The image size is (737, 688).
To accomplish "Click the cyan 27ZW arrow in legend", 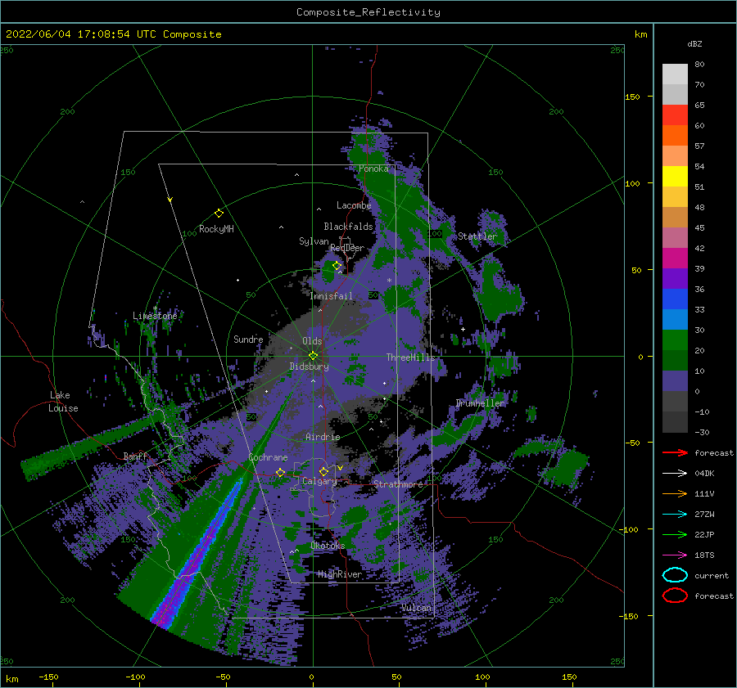I will tap(675, 514).
